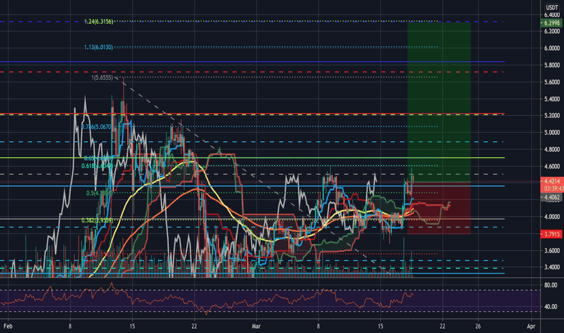564x333 pixels.
Task: Select the 6.2998 green target price label
Action: coord(551,23)
